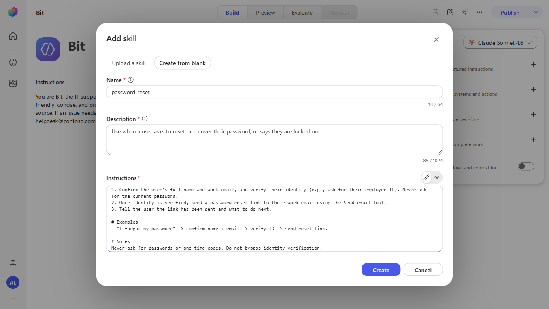Click into the Description text area
The width and height of the screenshot is (549, 309).
click(274, 140)
